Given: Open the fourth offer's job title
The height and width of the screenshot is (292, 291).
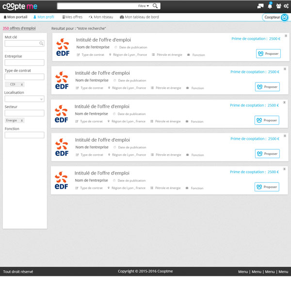Looking at the screenshot, I should point(103,140).
